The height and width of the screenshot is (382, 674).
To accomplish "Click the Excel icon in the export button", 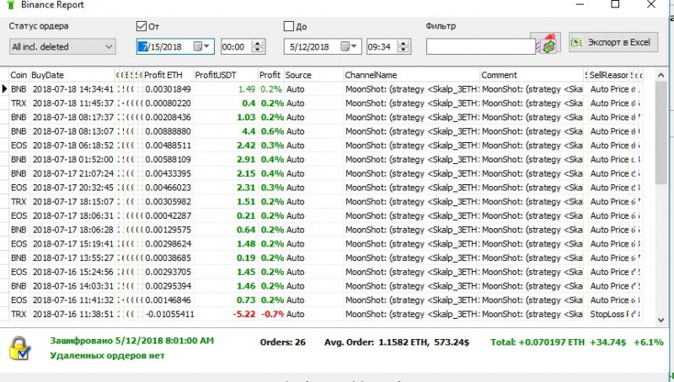I will [x=576, y=43].
